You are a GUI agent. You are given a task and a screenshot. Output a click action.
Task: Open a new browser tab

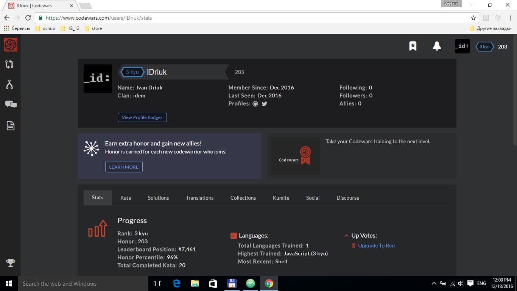85,6
